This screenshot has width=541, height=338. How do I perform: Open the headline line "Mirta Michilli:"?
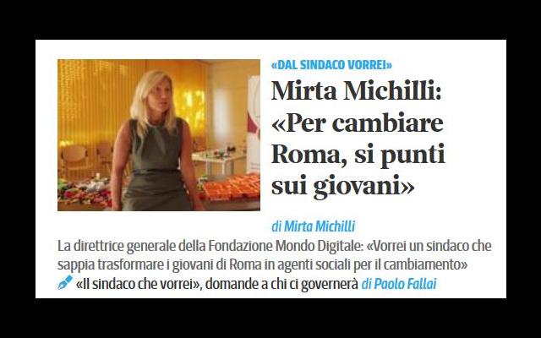click(x=357, y=90)
